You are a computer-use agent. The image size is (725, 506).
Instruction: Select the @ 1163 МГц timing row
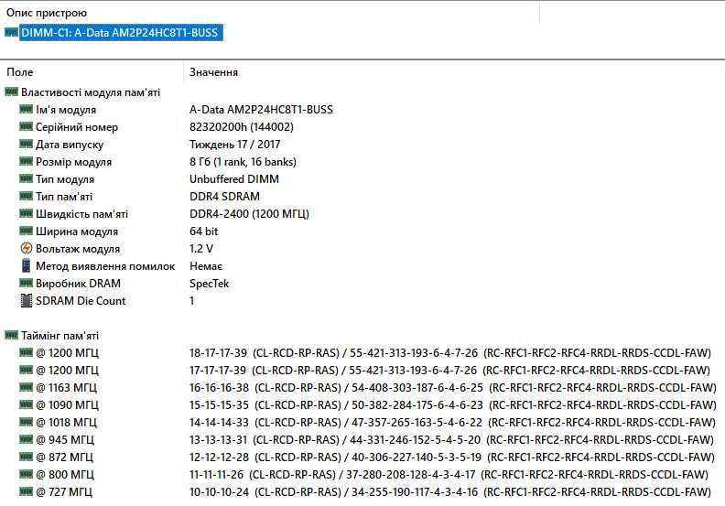(x=368, y=387)
